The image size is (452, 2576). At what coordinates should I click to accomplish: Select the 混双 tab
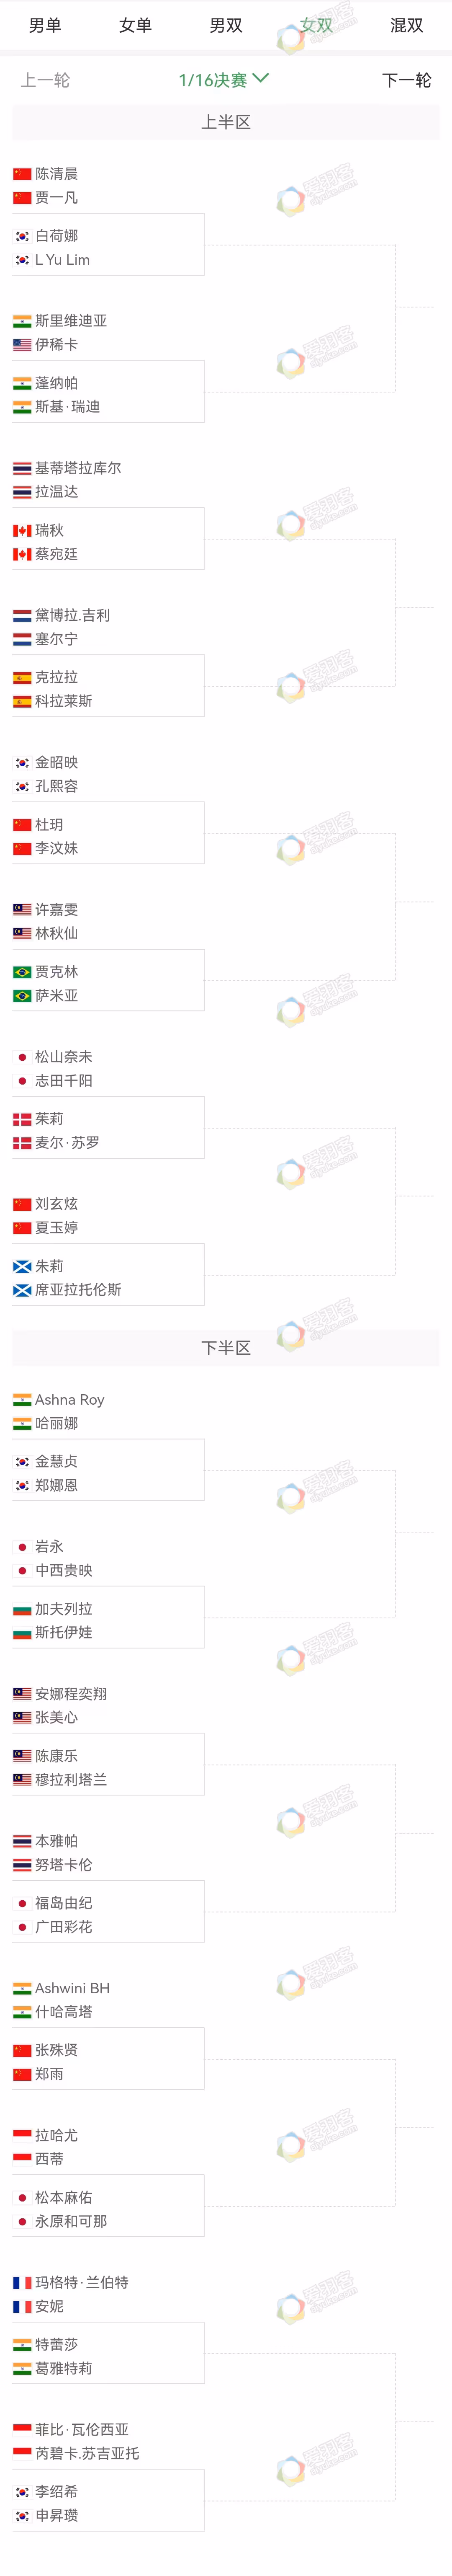406,25
